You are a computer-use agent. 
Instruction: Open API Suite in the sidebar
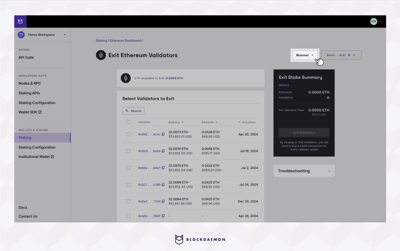click(x=26, y=57)
